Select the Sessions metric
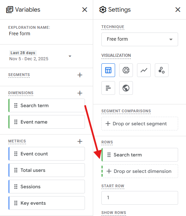The width and height of the screenshot is (186, 216). 47,187
